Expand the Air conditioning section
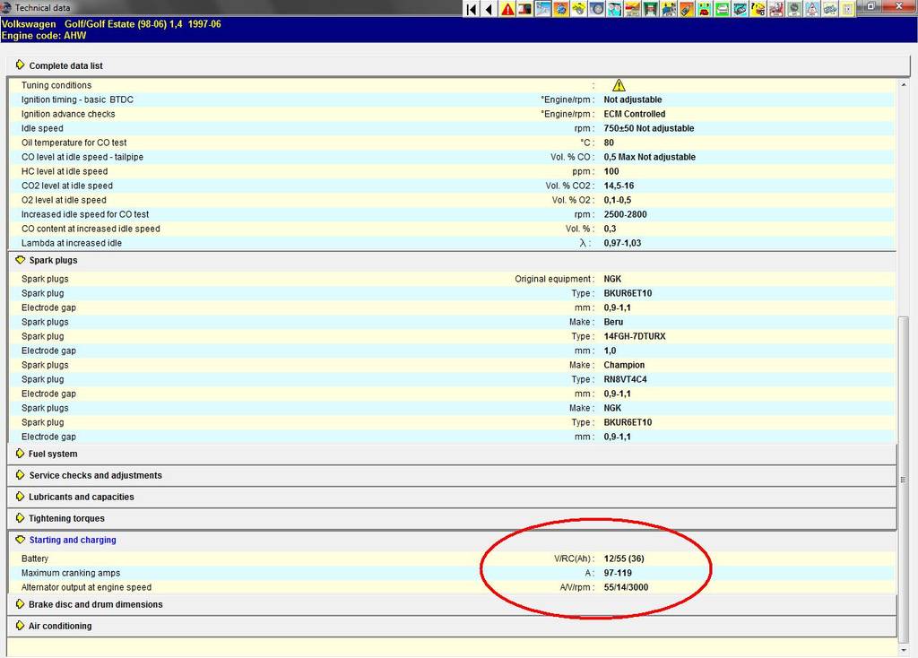918x658 pixels. (x=20, y=626)
